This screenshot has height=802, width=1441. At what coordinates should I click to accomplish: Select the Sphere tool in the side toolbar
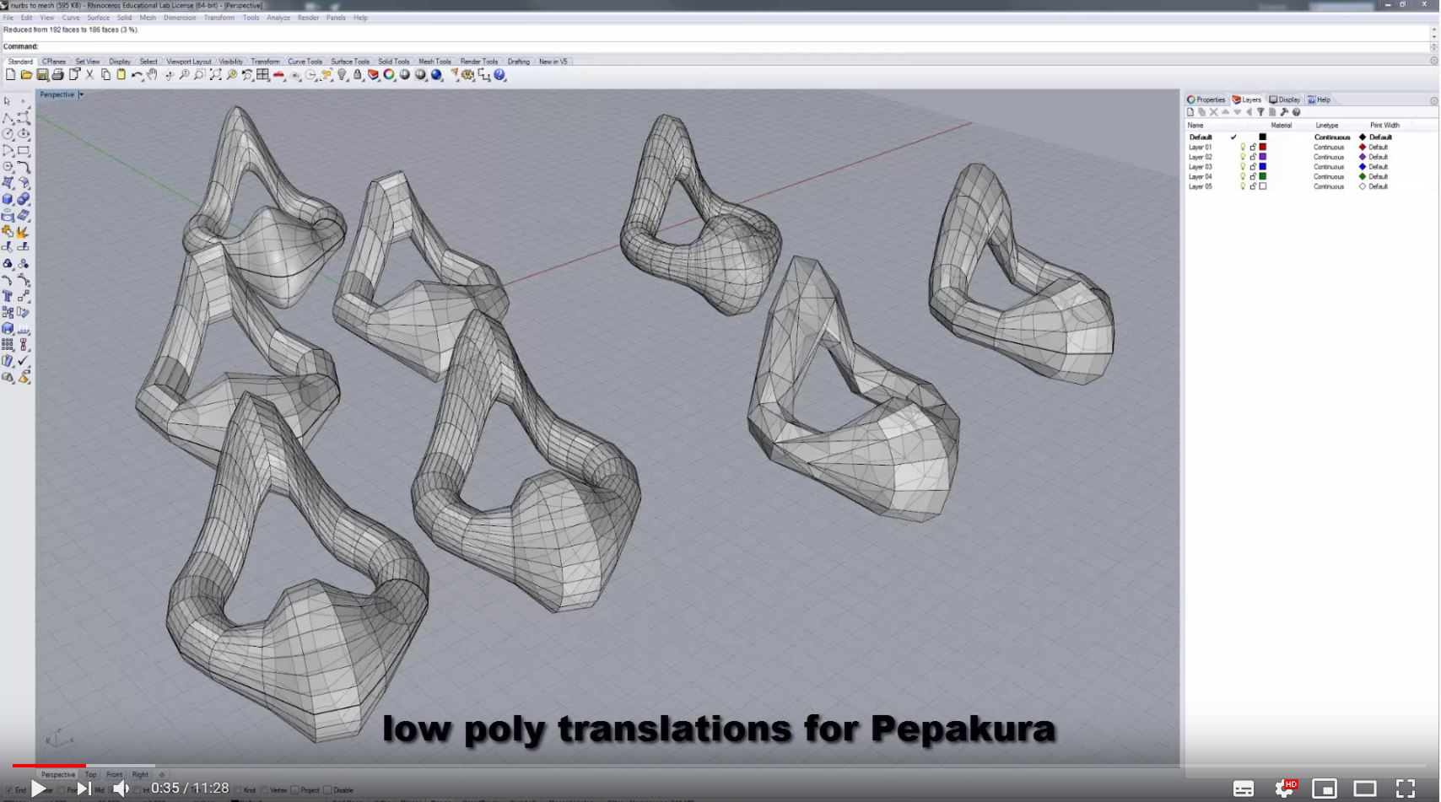click(x=24, y=200)
